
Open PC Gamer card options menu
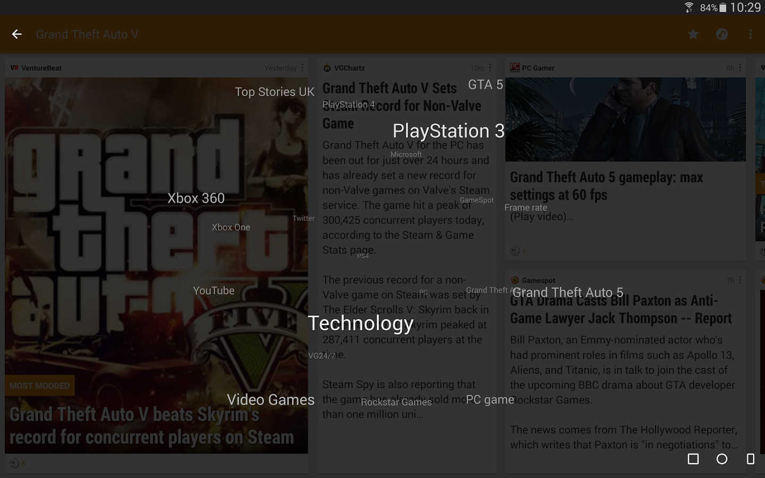tap(740, 68)
